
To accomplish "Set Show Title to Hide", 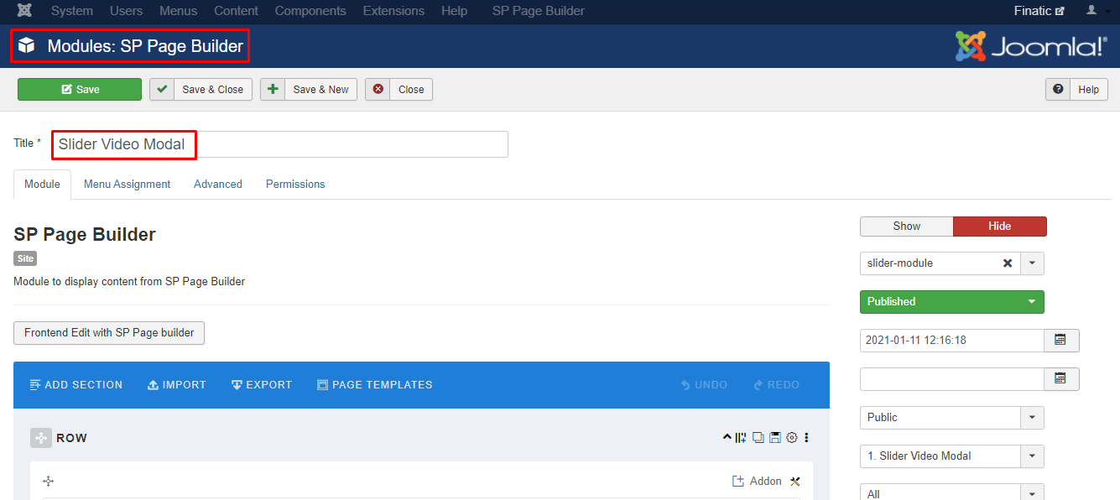I will coord(1000,227).
